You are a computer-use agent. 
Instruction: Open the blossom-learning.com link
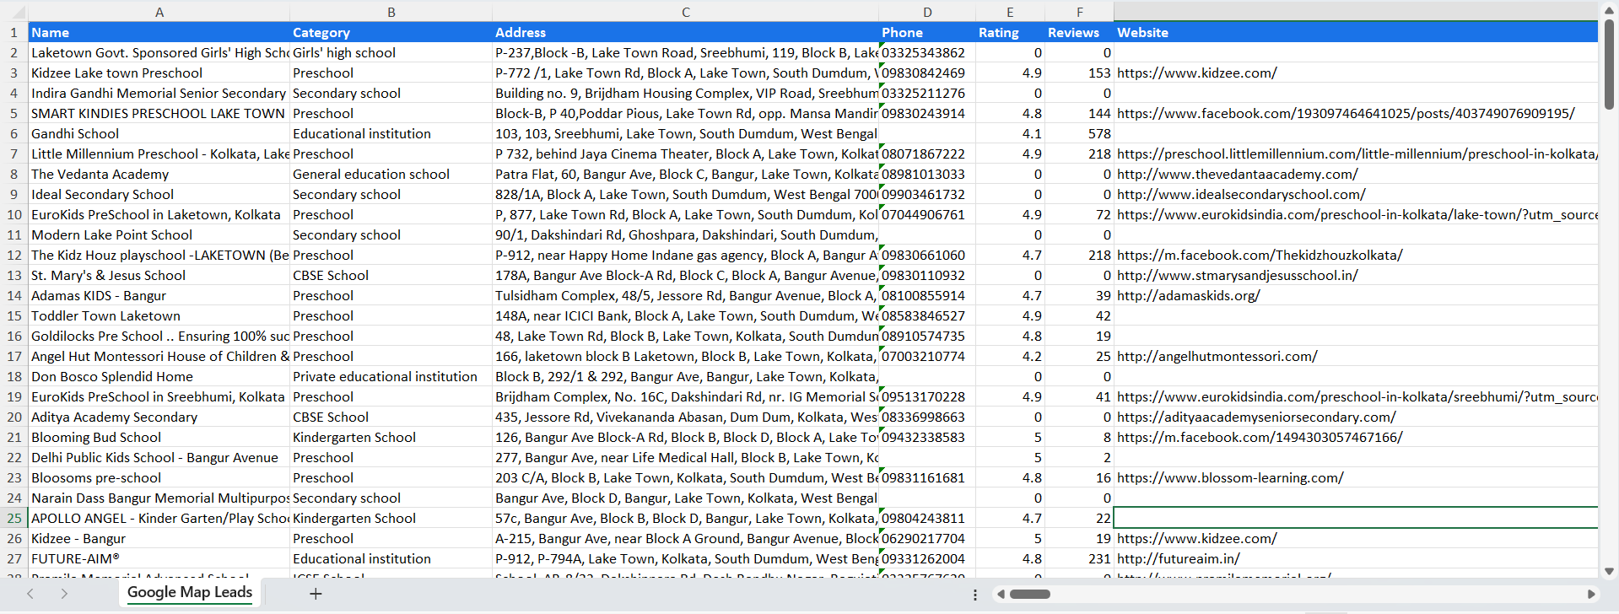1230,477
